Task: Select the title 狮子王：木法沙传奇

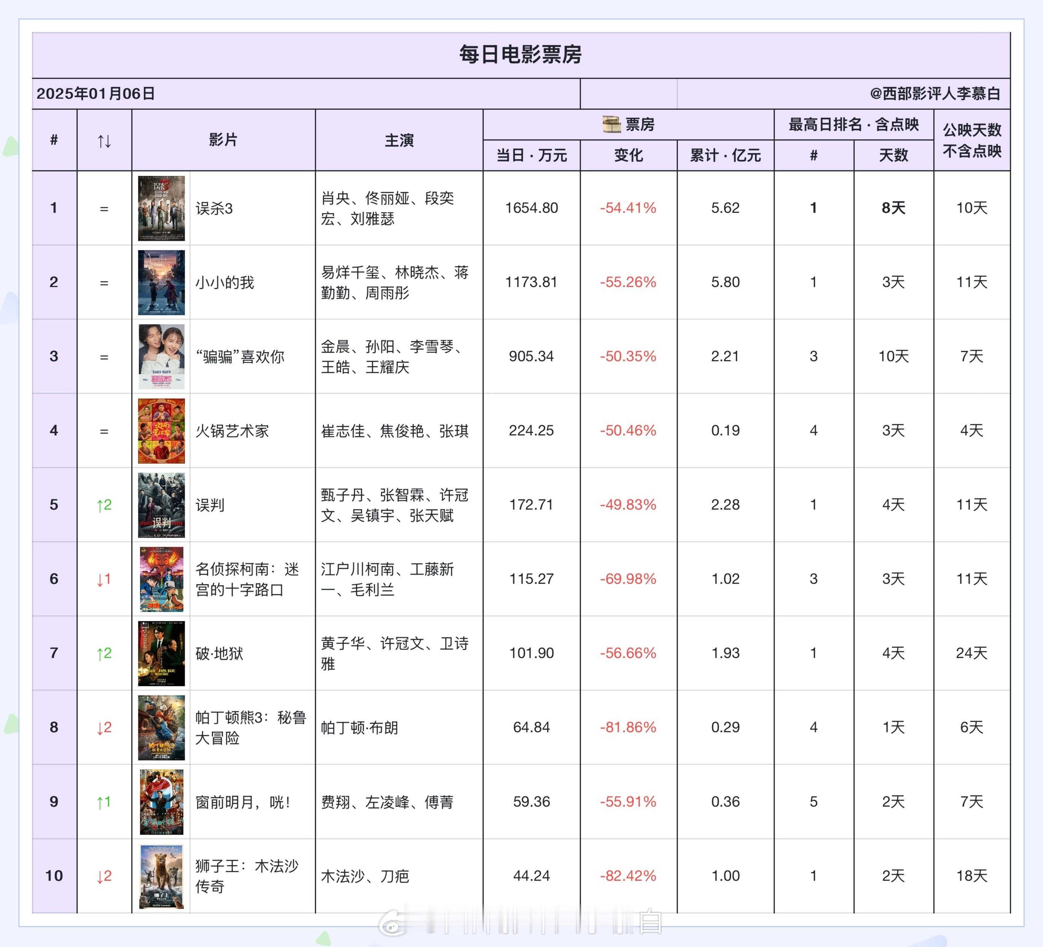Action: (247, 876)
